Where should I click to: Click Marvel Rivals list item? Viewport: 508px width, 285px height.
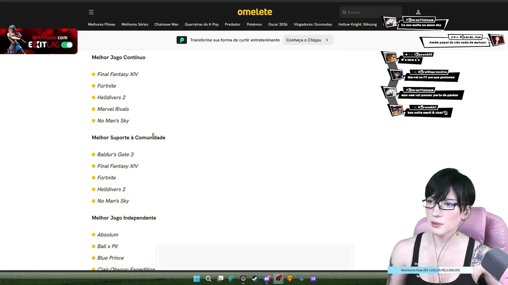[x=113, y=109]
